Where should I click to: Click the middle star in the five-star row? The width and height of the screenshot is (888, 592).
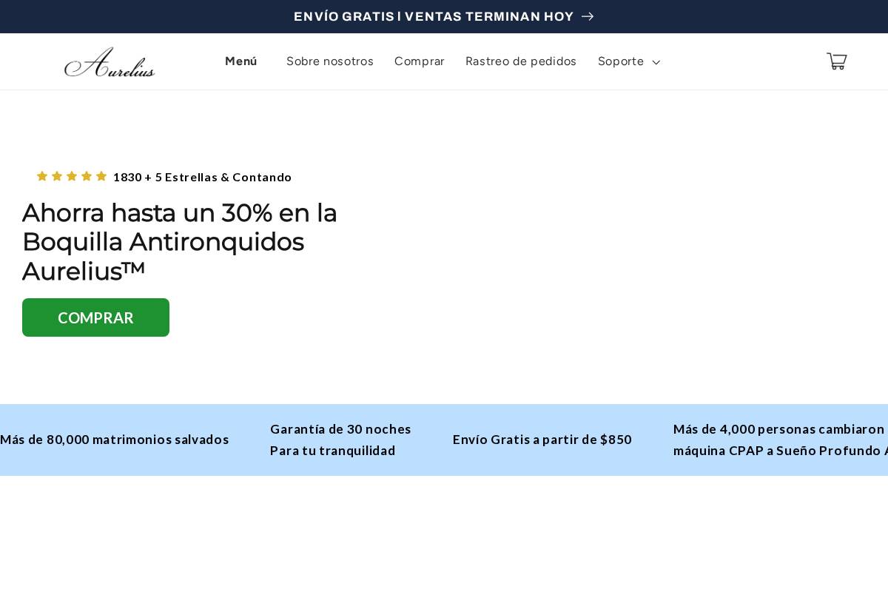click(72, 176)
